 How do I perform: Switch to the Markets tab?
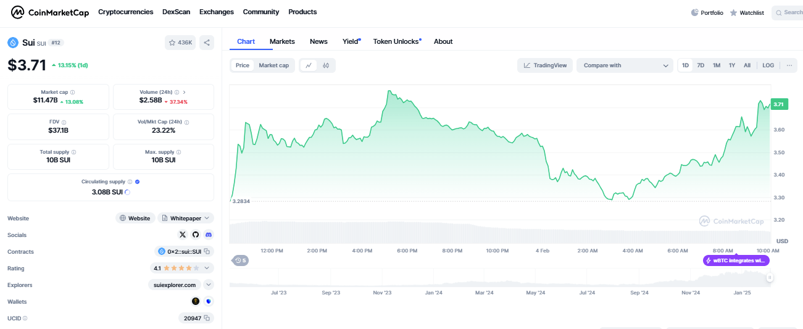tap(282, 41)
